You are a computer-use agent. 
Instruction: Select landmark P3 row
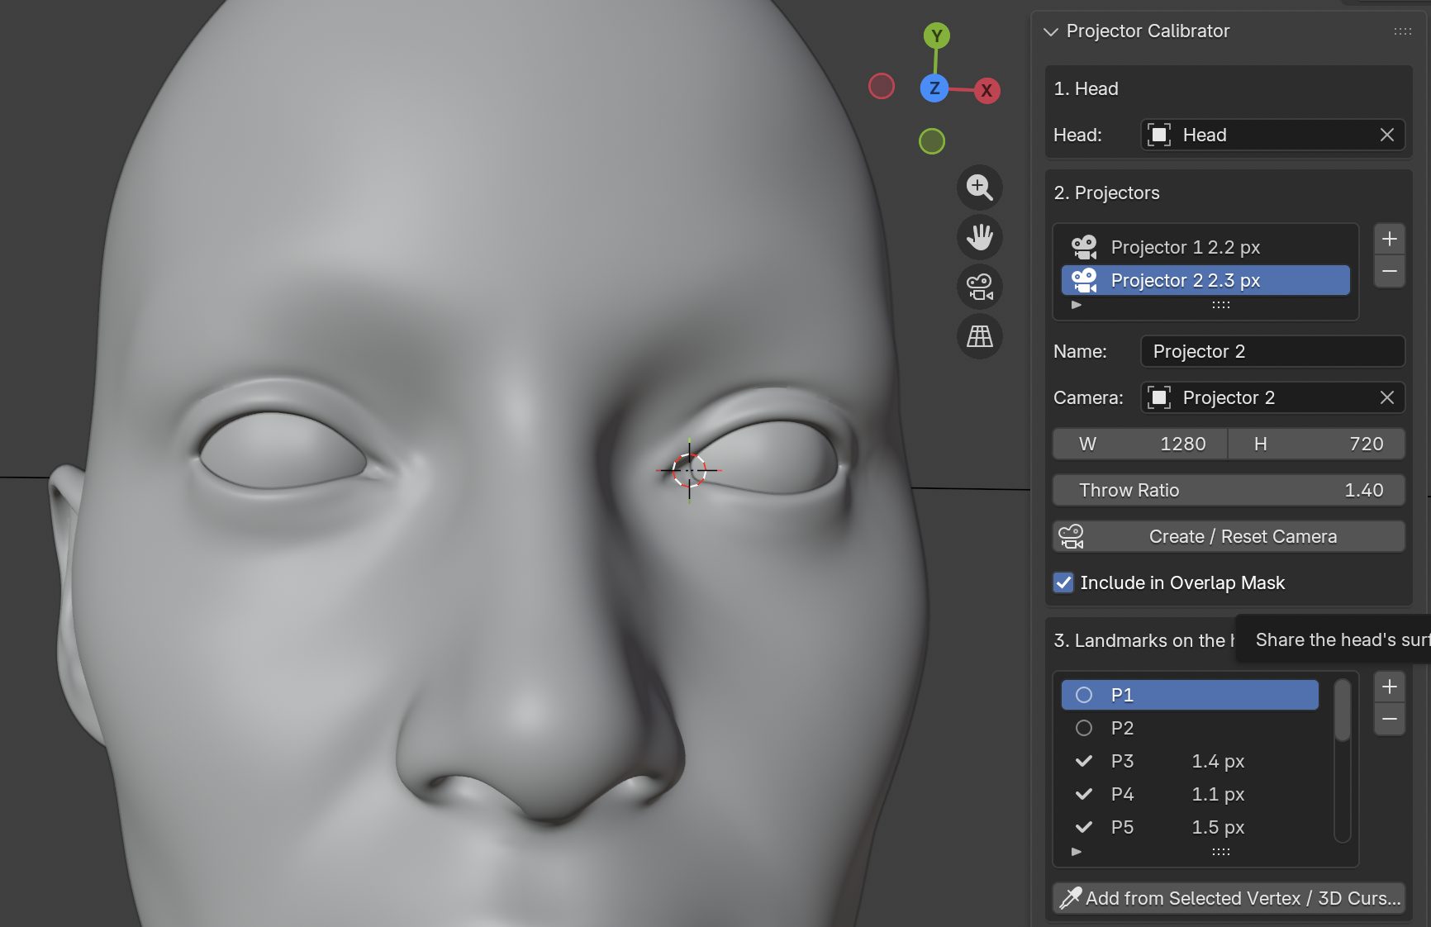click(x=1190, y=761)
